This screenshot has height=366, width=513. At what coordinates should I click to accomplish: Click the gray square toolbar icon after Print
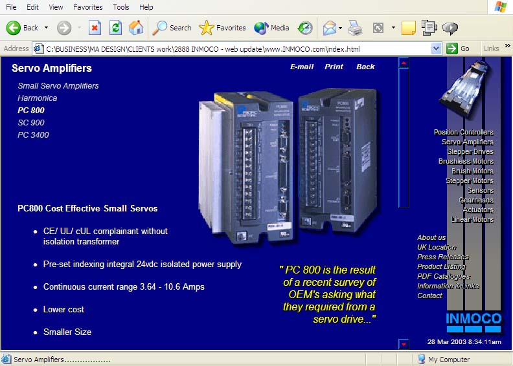coord(378,28)
